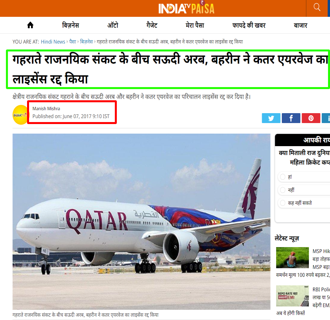Open the ऑटो menu
This screenshot has height=320, width=330.
click(113, 25)
